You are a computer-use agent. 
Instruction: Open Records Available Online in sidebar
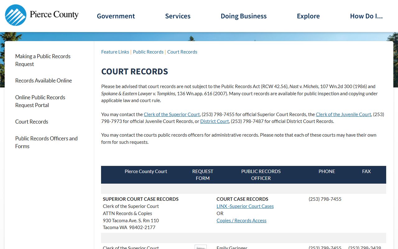44,81
